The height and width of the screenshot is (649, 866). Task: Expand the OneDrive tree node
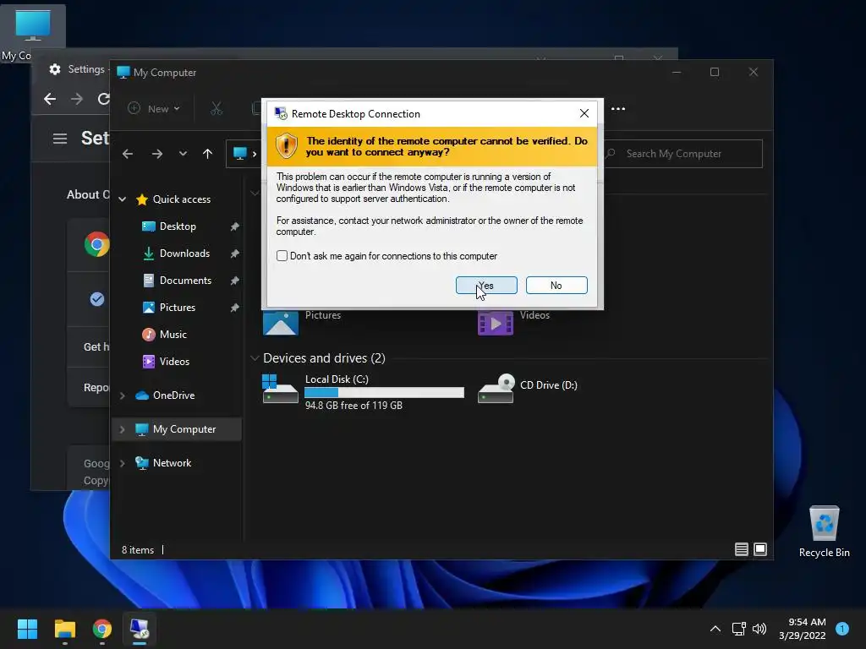[122, 395]
